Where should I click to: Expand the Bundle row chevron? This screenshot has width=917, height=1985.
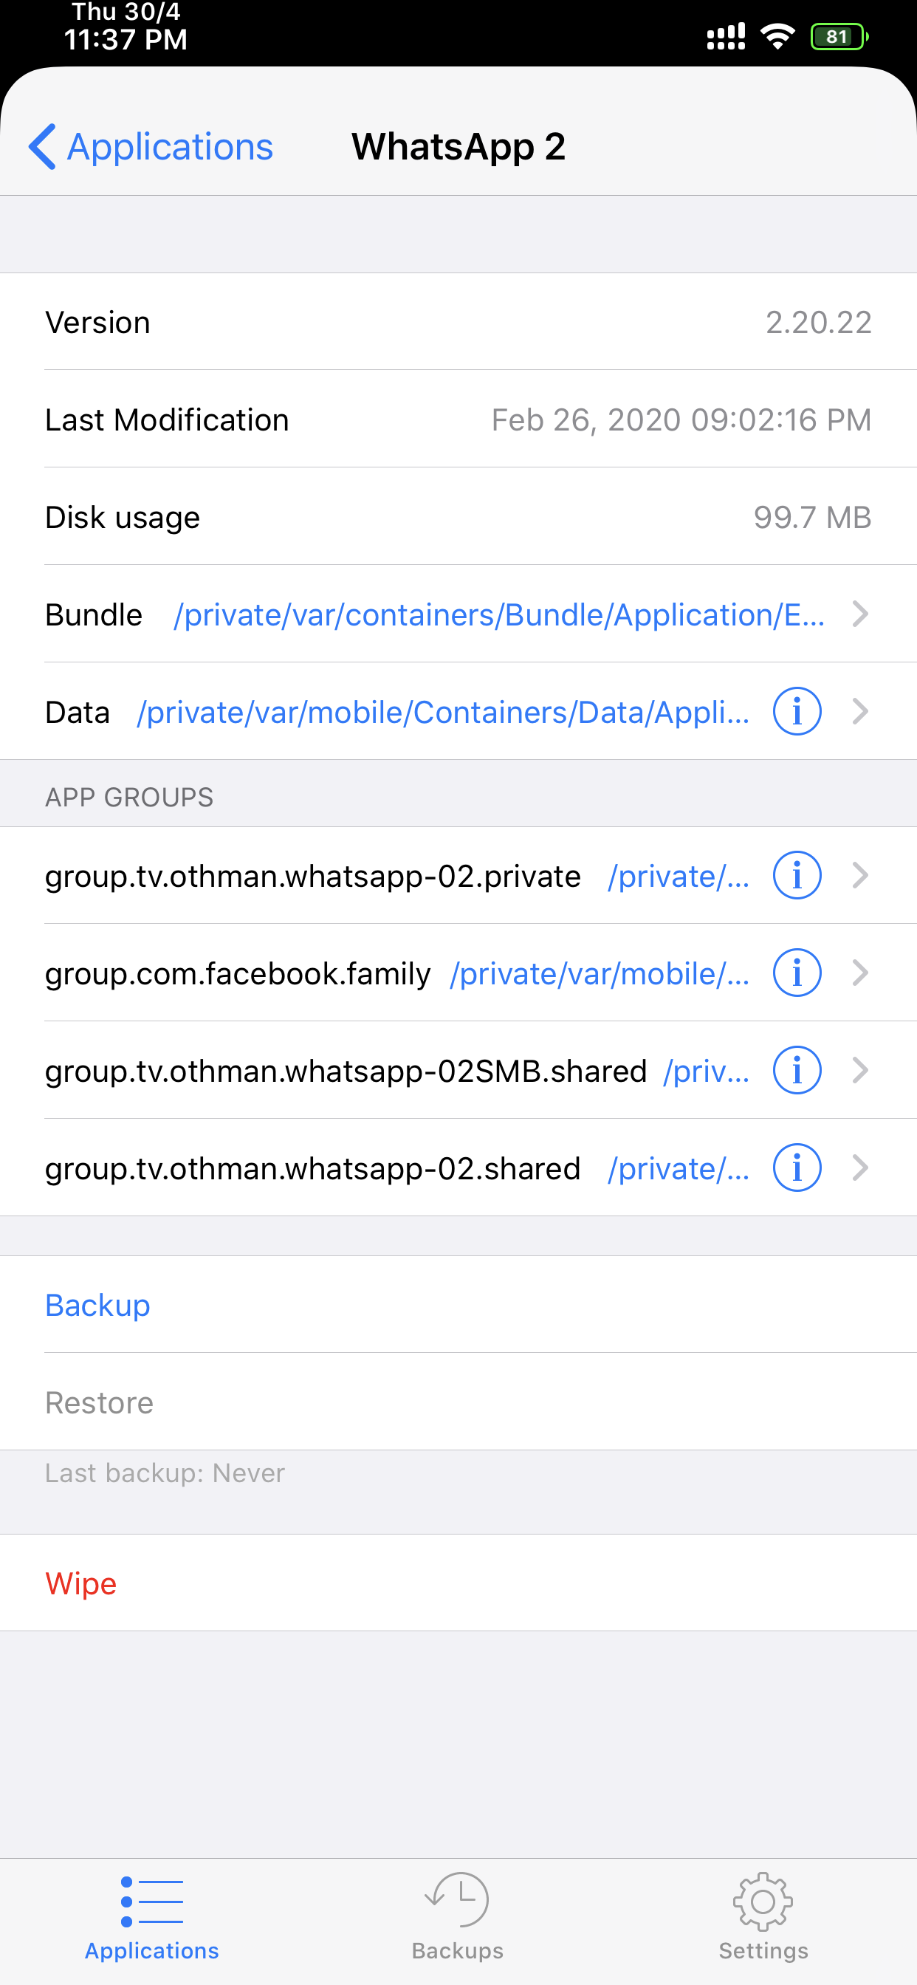click(x=861, y=614)
